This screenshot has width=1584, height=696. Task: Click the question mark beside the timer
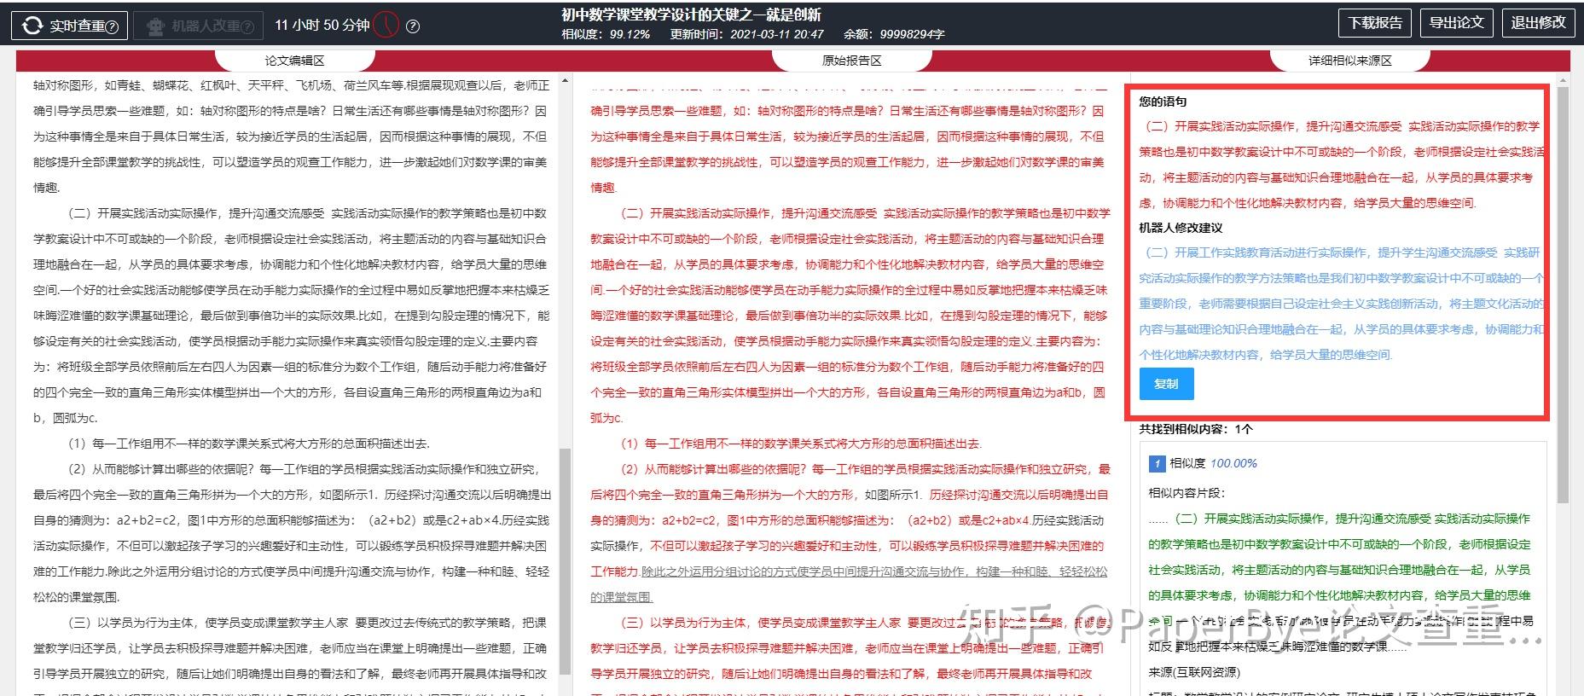pyautogui.click(x=413, y=26)
